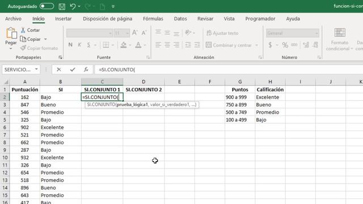The height and width of the screenshot is (204, 363).
Task: Click the insert function fx icon
Action: [x=86, y=69]
